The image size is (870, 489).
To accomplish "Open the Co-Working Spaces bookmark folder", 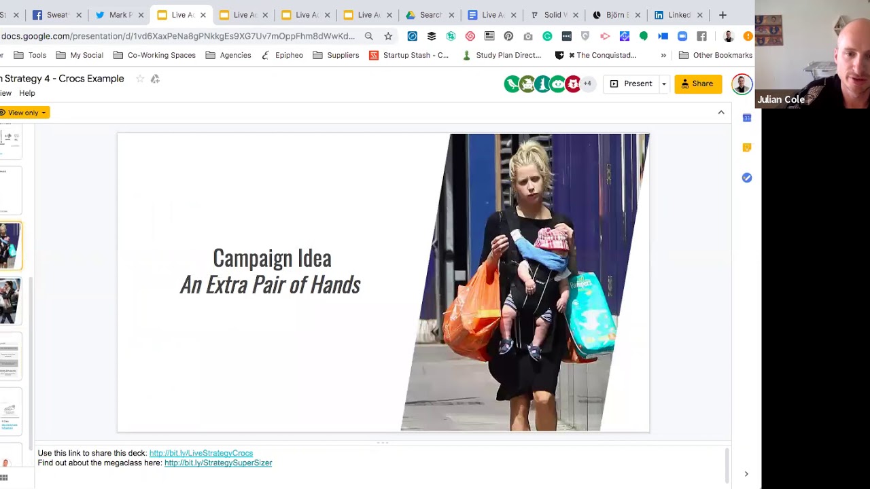I will click(x=154, y=55).
